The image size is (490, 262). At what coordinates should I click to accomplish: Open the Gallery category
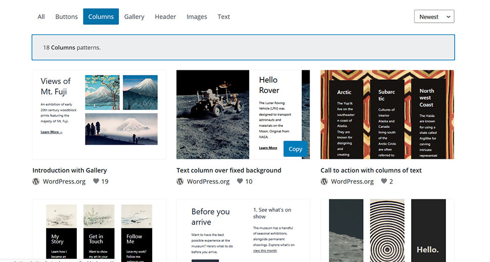(134, 17)
